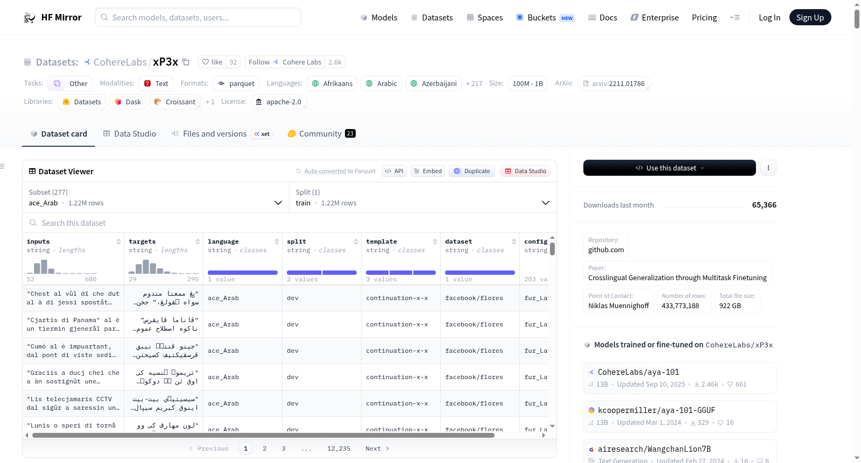Click the xet badge on Files tab

[262, 134]
